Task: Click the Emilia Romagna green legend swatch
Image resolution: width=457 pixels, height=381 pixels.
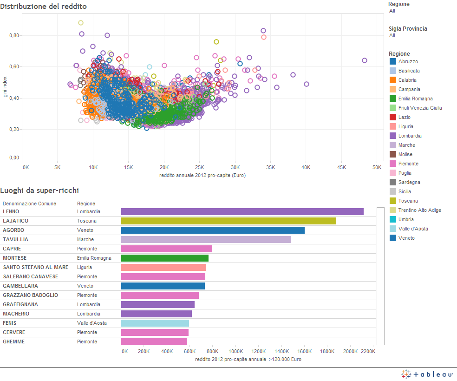Action: pos(392,99)
